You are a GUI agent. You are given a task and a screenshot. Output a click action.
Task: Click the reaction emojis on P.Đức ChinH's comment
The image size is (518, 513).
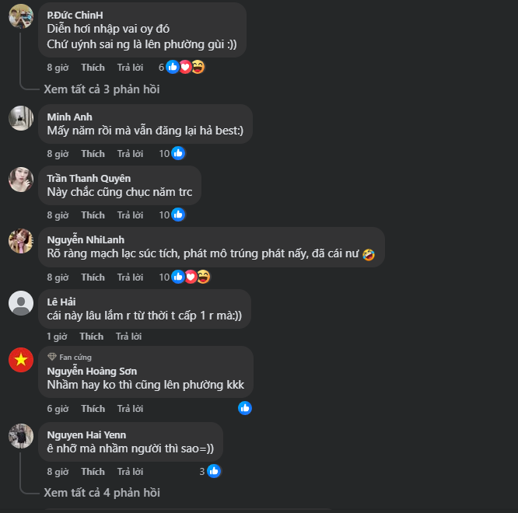(185, 68)
